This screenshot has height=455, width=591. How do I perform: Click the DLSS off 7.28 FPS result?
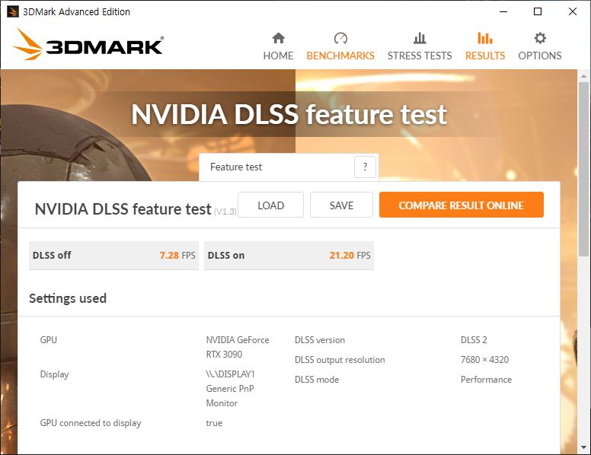coord(113,256)
